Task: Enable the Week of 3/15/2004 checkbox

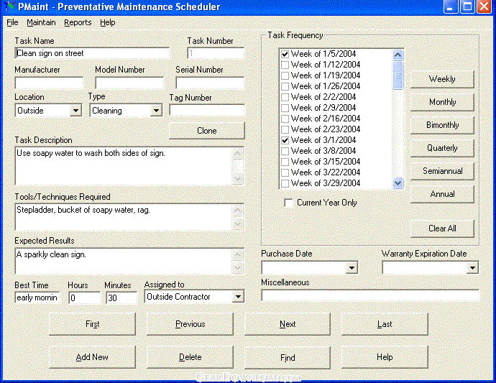Action: tap(285, 162)
